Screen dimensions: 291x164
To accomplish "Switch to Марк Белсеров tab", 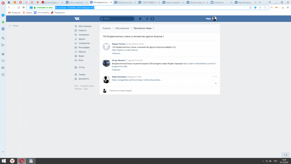I will tap(245, 2).
